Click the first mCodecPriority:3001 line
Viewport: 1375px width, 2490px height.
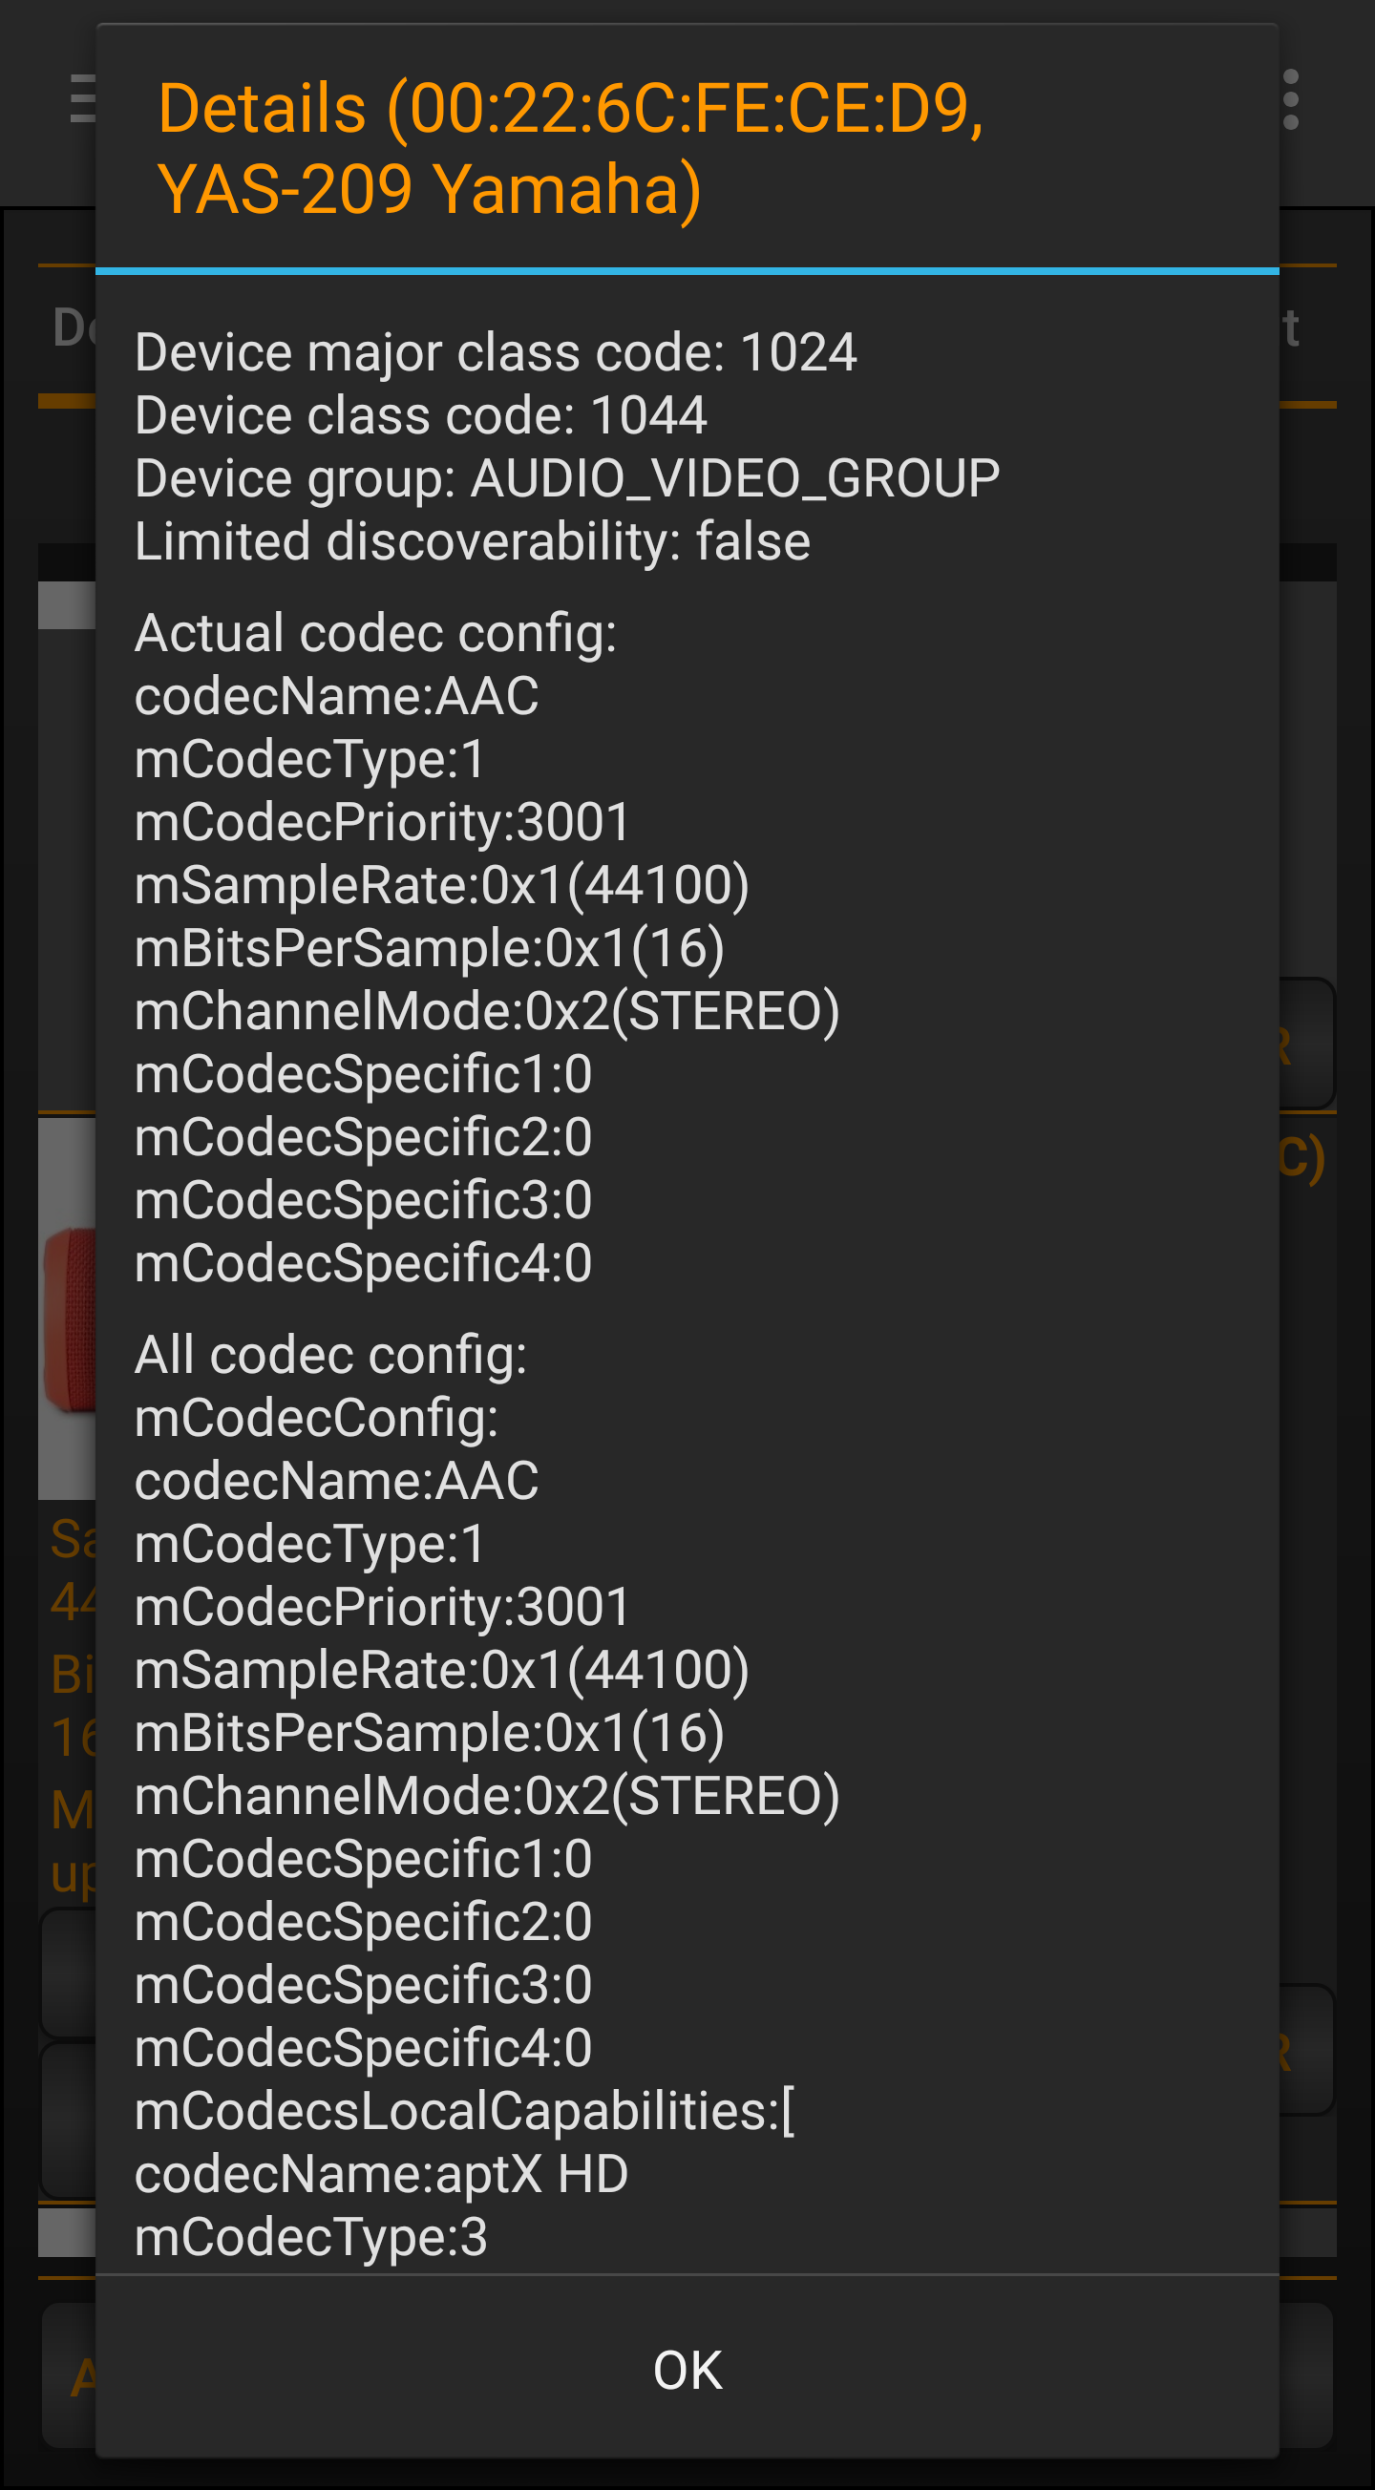click(x=382, y=823)
